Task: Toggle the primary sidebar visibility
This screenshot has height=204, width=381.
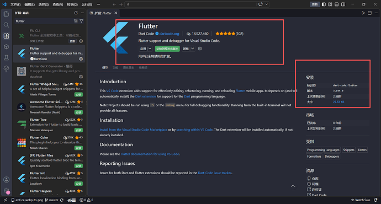Action: pyautogui.click(x=324, y=4)
